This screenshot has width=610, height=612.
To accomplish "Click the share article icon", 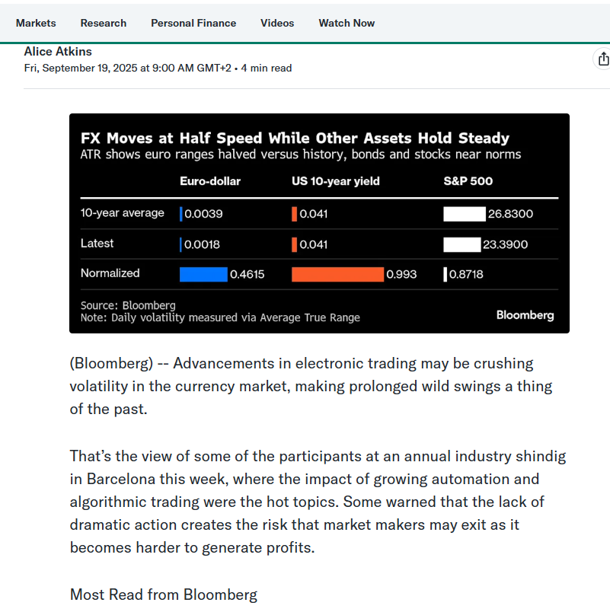I will 603,59.
